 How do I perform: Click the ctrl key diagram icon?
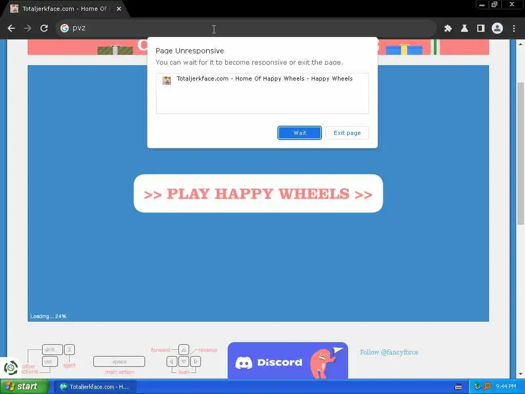[x=50, y=362]
